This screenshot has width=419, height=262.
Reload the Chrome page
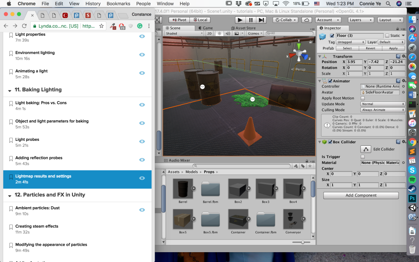pyautogui.click(x=24, y=26)
